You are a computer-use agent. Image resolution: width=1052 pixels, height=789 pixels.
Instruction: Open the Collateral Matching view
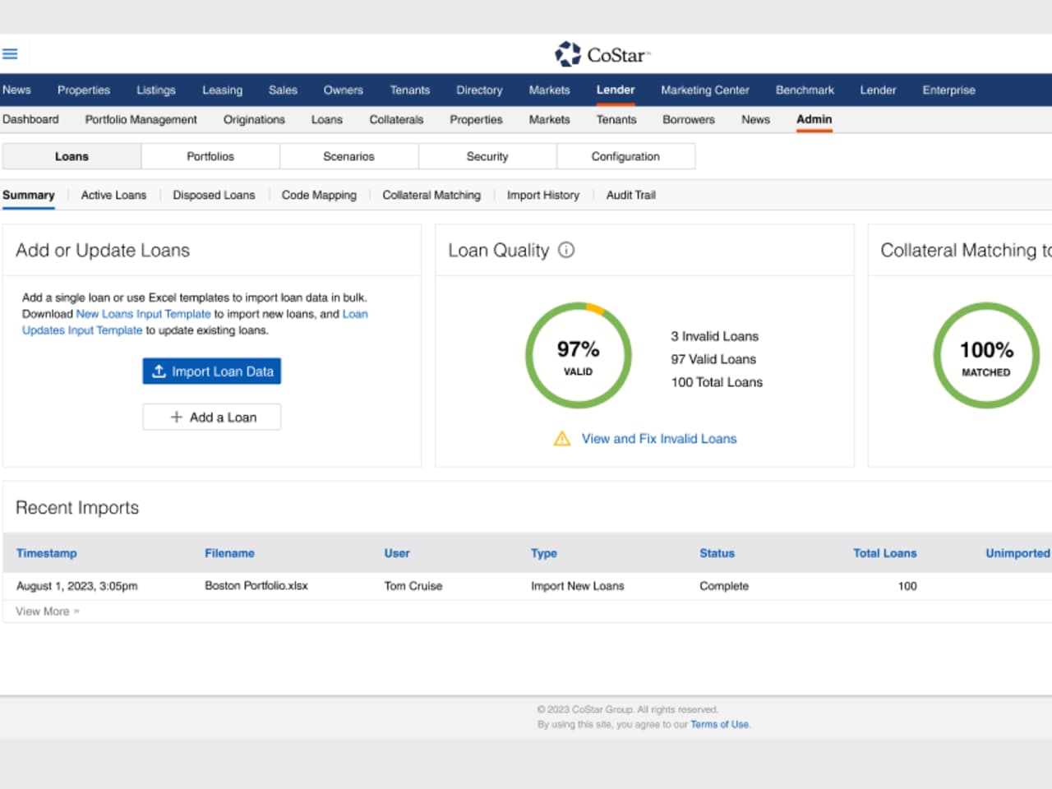(x=431, y=195)
